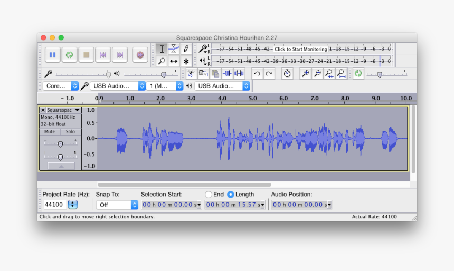Select the Envelope tool
Image resolution: width=454 pixels, height=271 pixels.
[x=174, y=49]
